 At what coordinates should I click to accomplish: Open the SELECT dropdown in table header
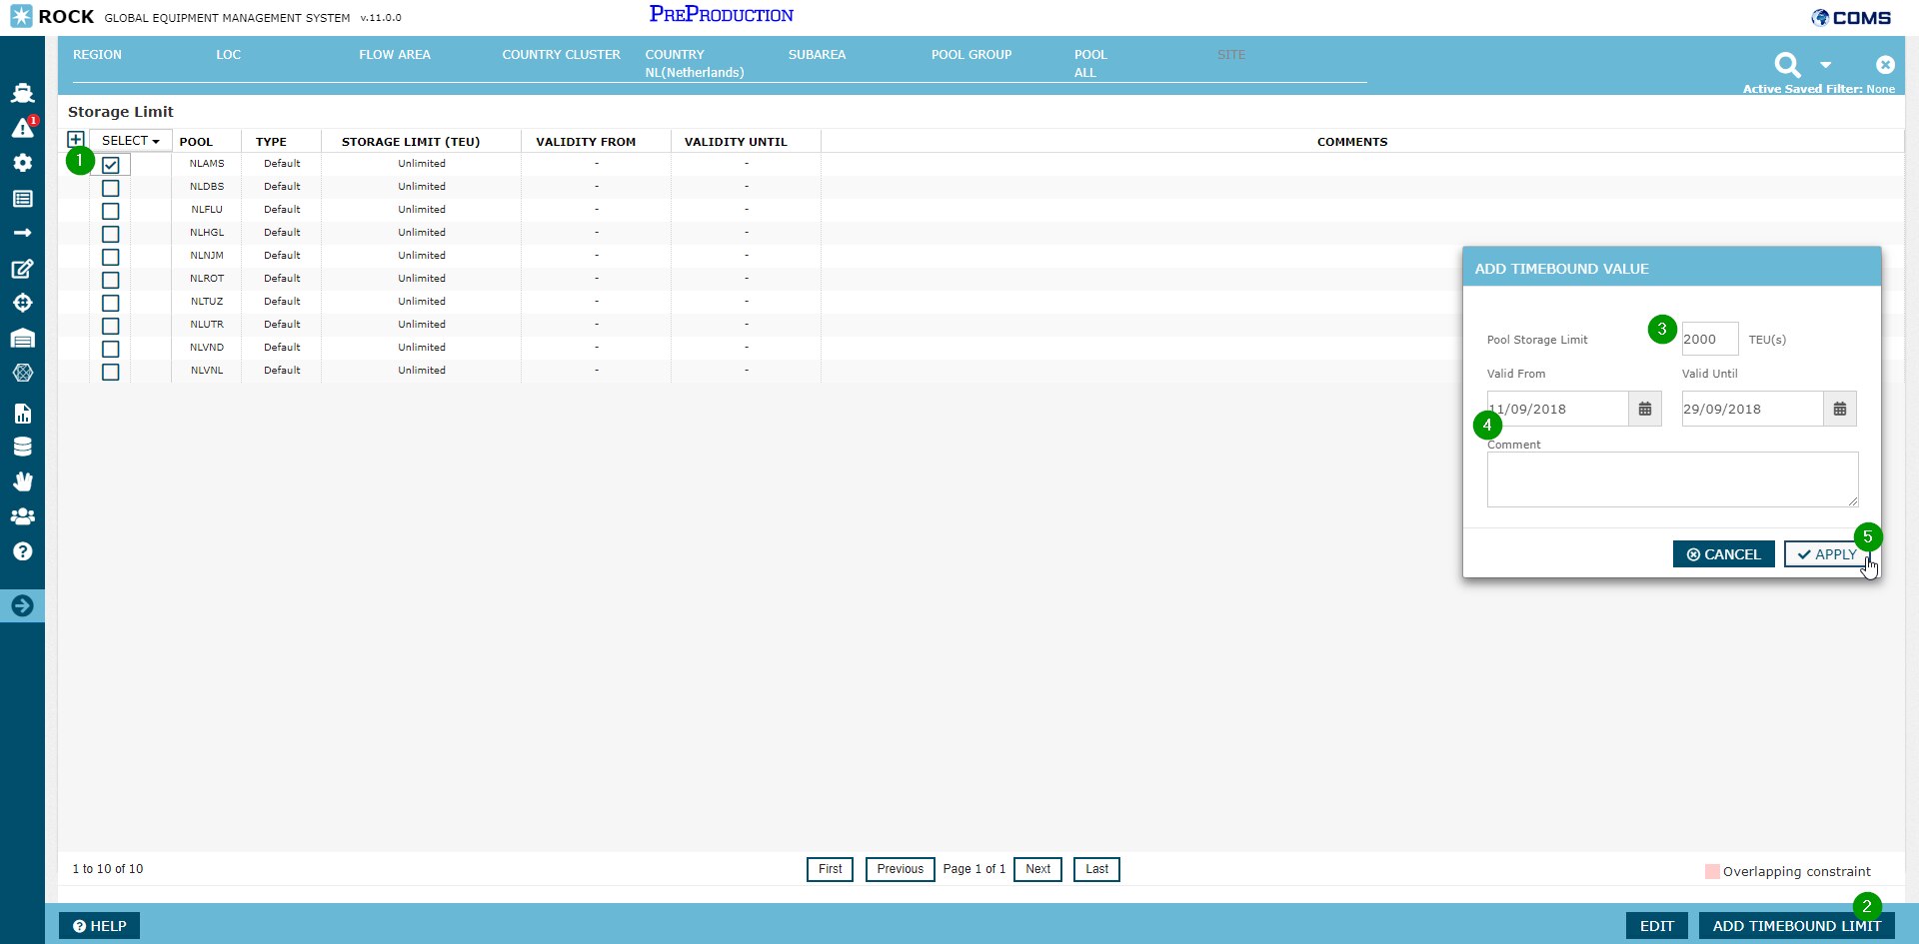130,141
